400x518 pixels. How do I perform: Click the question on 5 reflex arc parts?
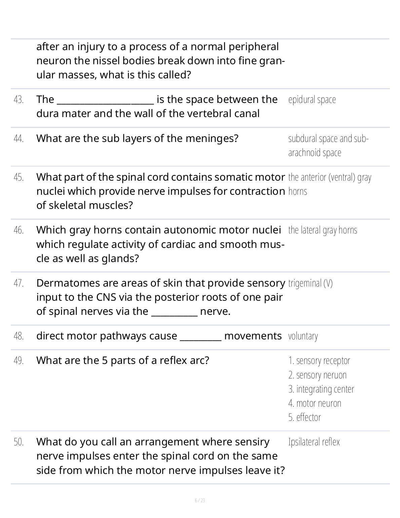(x=123, y=360)
